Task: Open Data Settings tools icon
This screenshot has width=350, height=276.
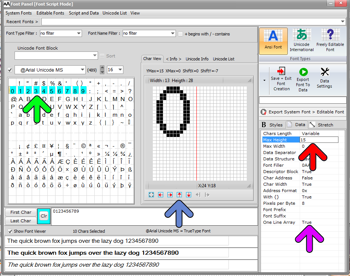Action: pos(325,78)
